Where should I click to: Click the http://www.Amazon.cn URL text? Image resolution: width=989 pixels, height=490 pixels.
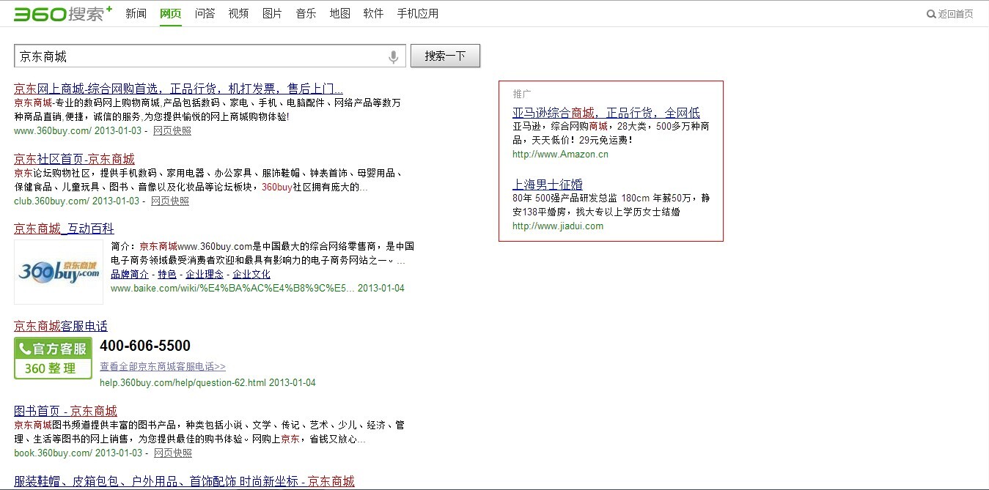[x=560, y=155]
